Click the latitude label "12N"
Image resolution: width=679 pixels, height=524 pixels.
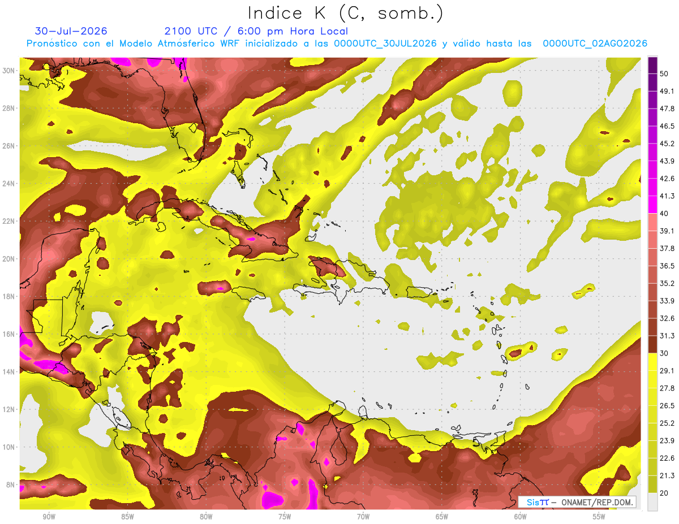point(8,409)
